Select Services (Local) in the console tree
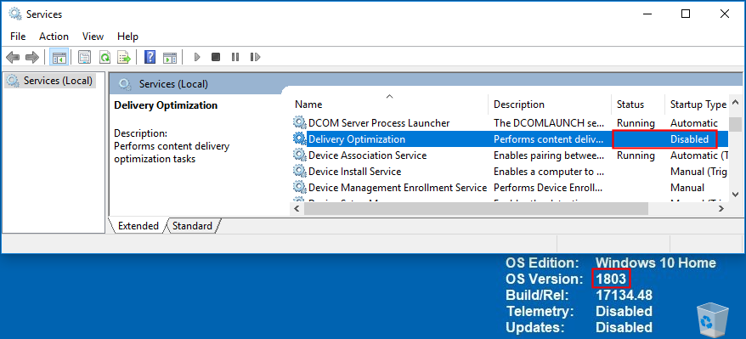Screen dimensions: 746x339 (58, 81)
